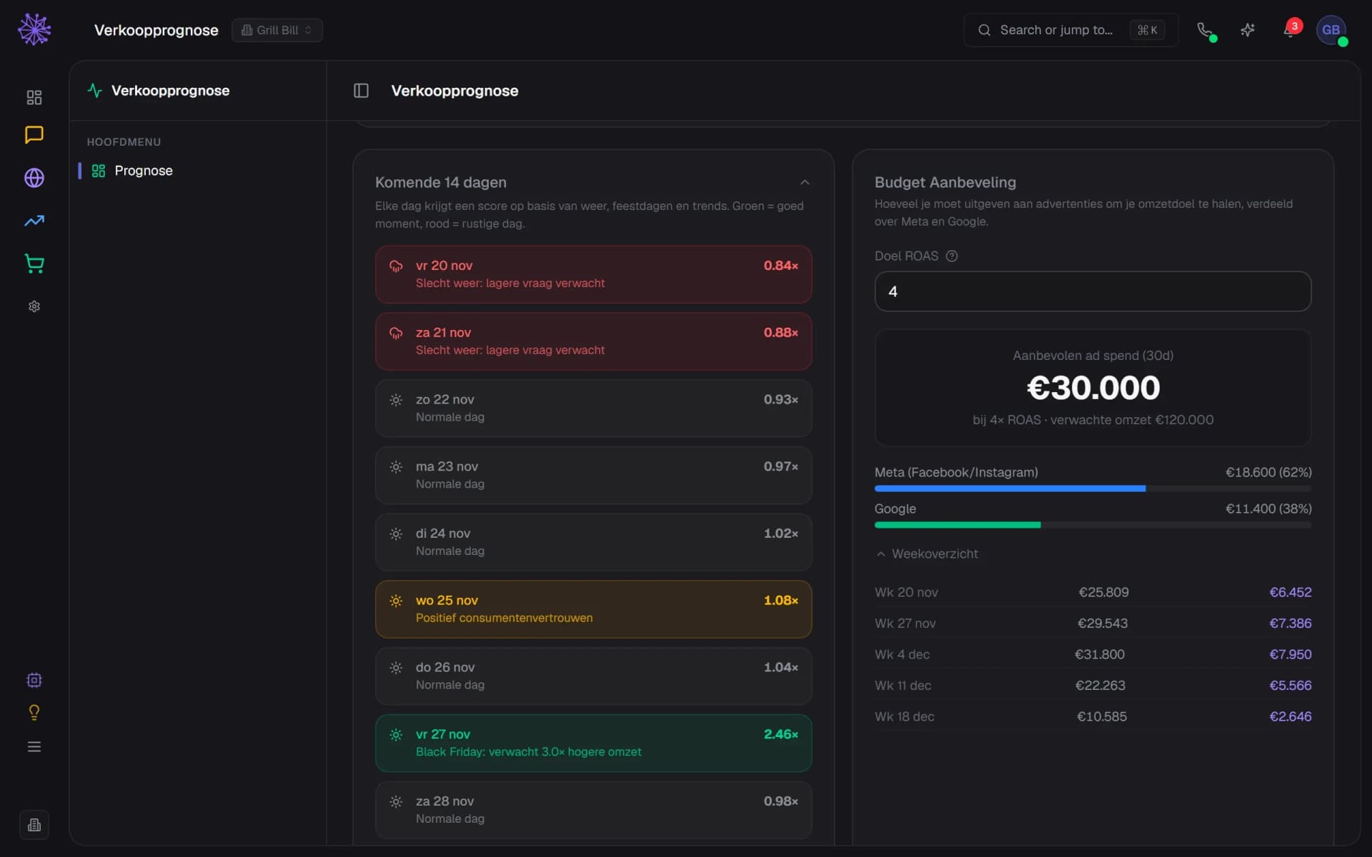Open the chat bubble icon in sidebar
Screen dimensions: 1372x857
pyautogui.click(x=34, y=135)
